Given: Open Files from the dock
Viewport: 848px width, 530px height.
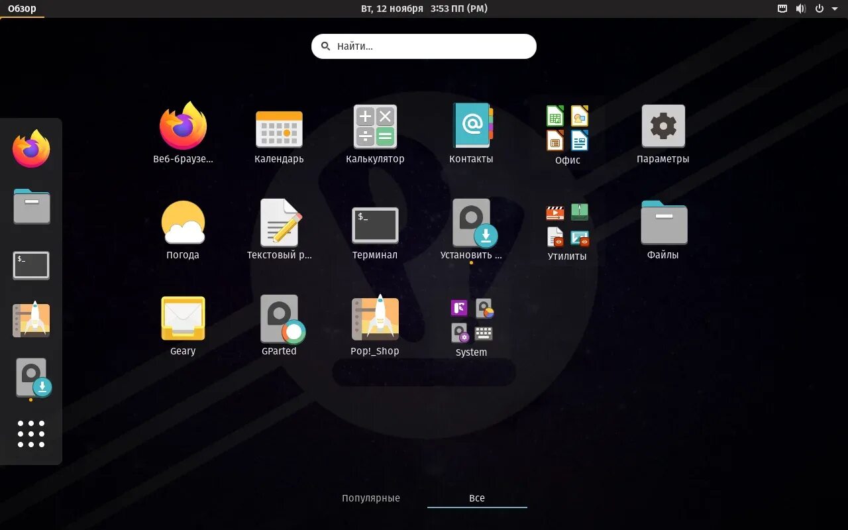Looking at the screenshot, I should 31,207.
